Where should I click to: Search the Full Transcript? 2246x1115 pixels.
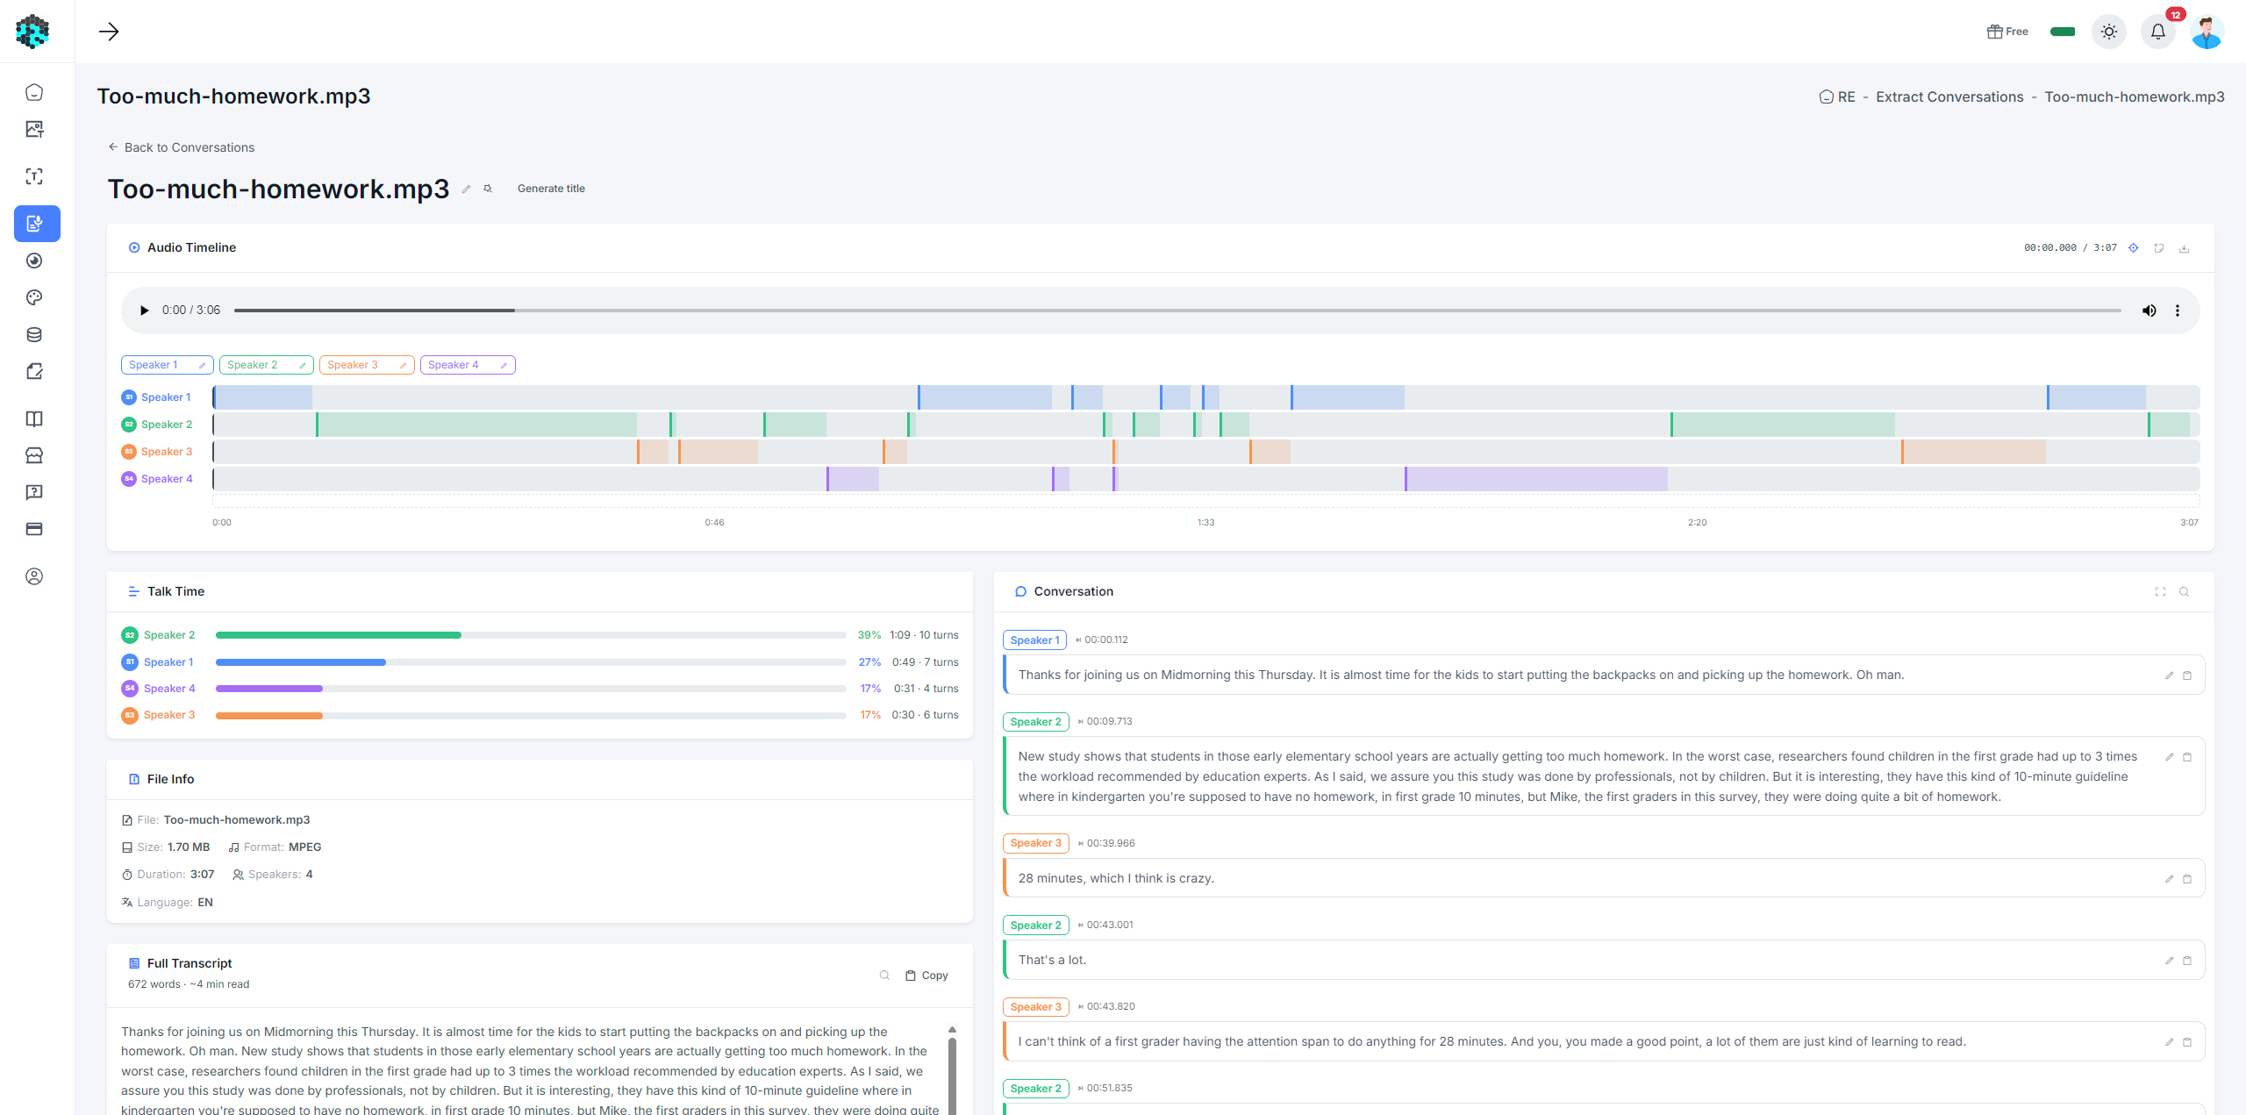coord(884,976)
